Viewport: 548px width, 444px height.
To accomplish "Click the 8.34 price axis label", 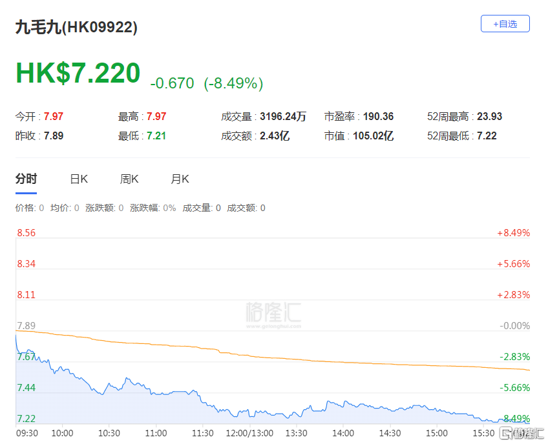I will point(26,264).
